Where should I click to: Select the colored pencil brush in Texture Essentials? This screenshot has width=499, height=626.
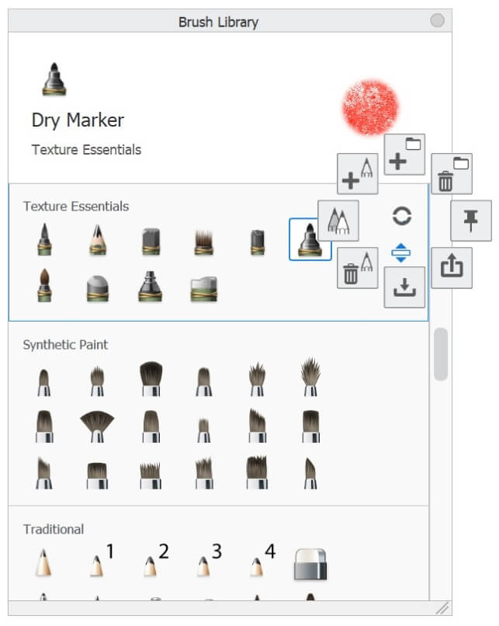coord(98,239)
